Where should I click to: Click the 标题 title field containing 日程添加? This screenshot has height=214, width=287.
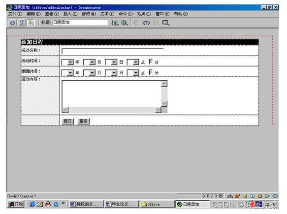pyautogui.click(x=80, y=23)
